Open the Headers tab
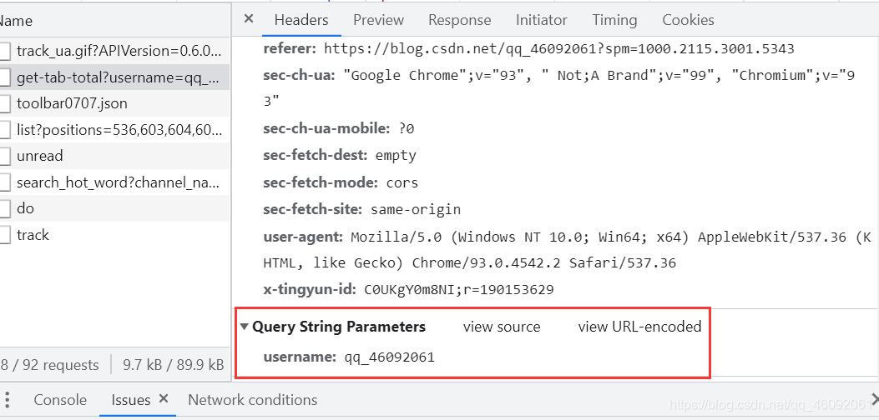This screenshot has width=879, height=420. coord(301,20)
